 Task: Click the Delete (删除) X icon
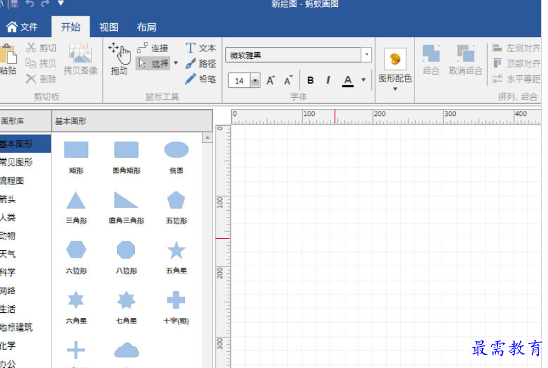pyautogui.click(x=31, y=78)
